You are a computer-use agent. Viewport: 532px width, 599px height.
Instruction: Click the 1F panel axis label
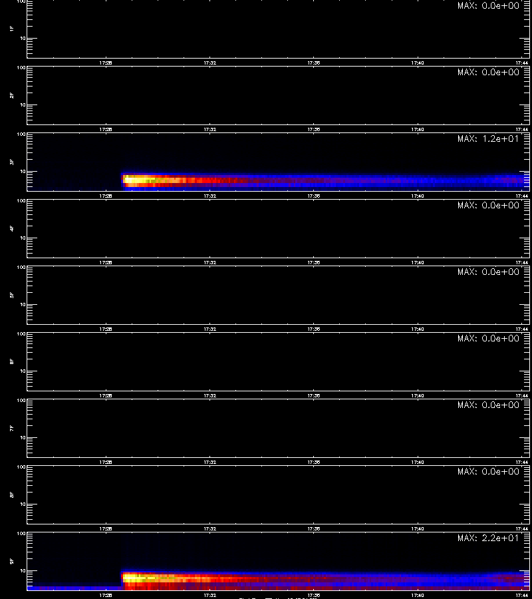[x=12, y=29]
